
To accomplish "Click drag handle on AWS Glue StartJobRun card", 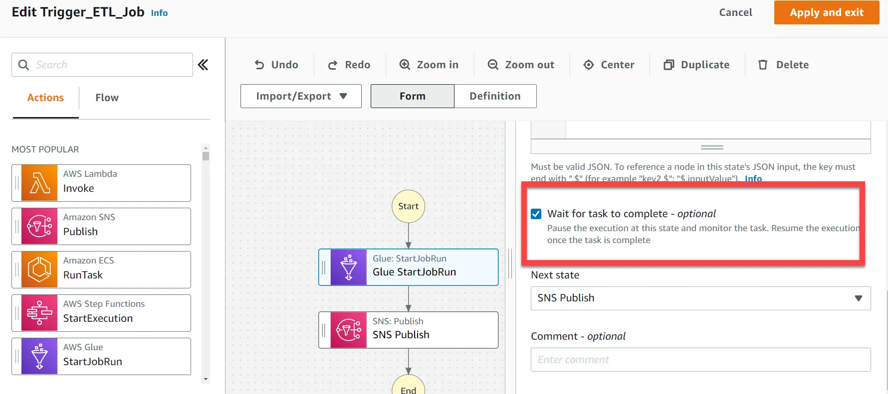I will 17,356.
